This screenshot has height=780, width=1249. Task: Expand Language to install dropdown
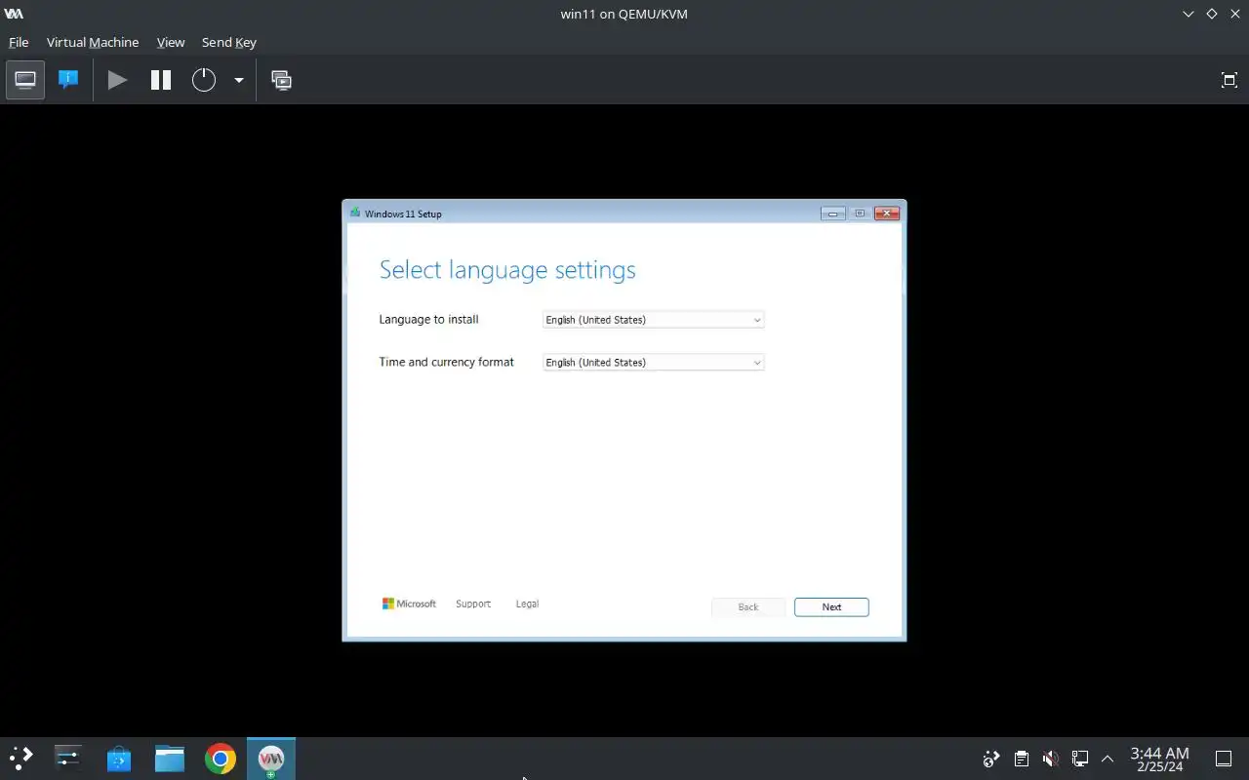click(653, 320)
